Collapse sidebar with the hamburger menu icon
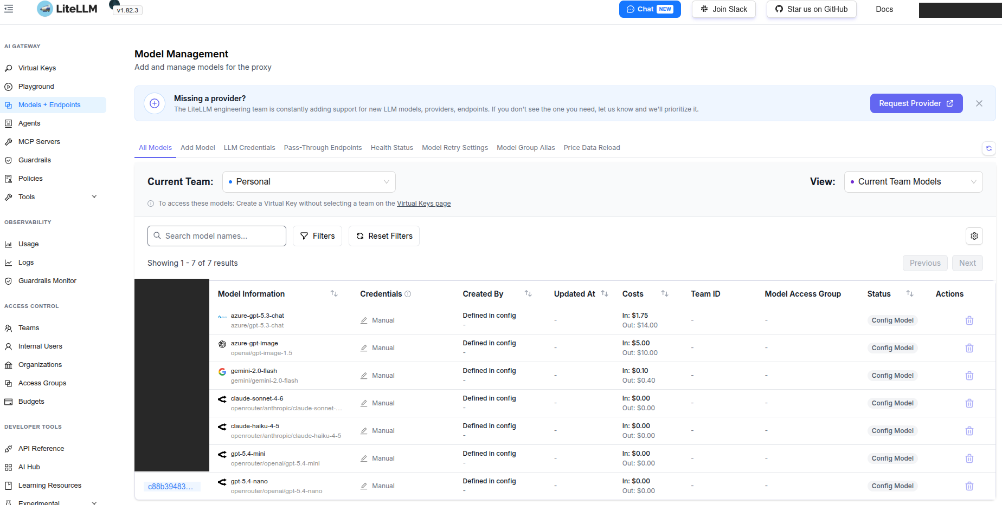 [x=9, y=9]
